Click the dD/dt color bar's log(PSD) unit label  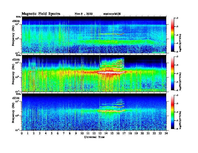[x=180, y=81]
